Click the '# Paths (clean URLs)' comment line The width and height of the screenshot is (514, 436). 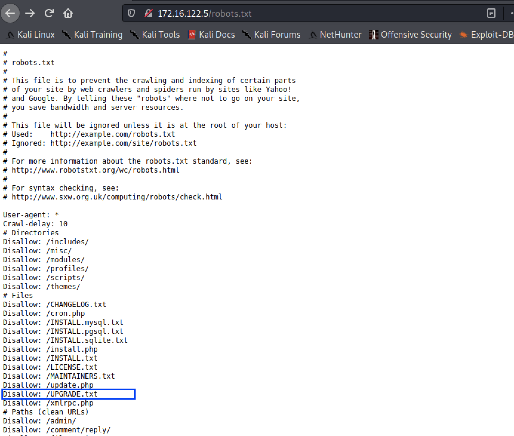tap(46, 412)
